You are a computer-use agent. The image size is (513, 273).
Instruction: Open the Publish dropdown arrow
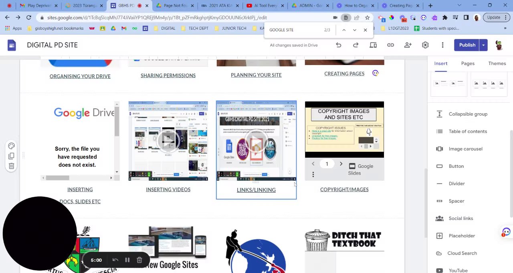click(483, 45)
